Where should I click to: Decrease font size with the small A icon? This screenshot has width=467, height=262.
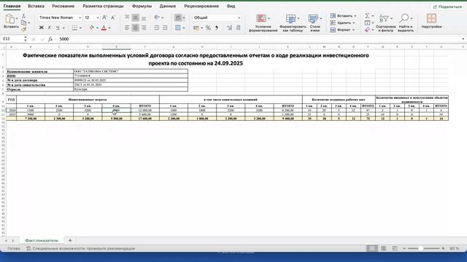(113, 17)
